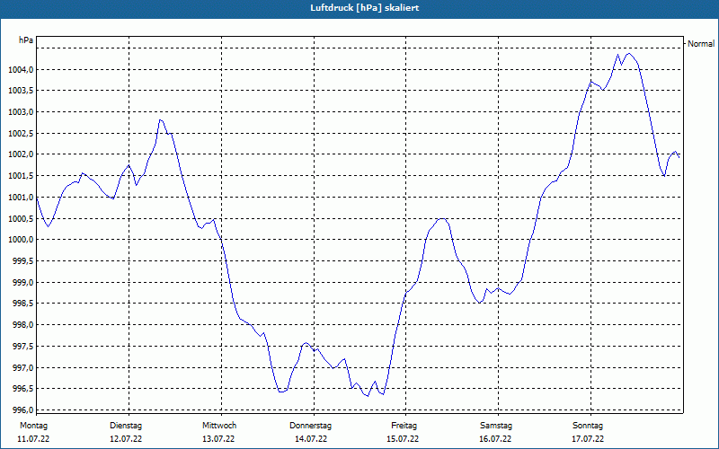Screen dimensions: 719x449
Task: Select the 999,5 axis value
Action: [22, 261]
